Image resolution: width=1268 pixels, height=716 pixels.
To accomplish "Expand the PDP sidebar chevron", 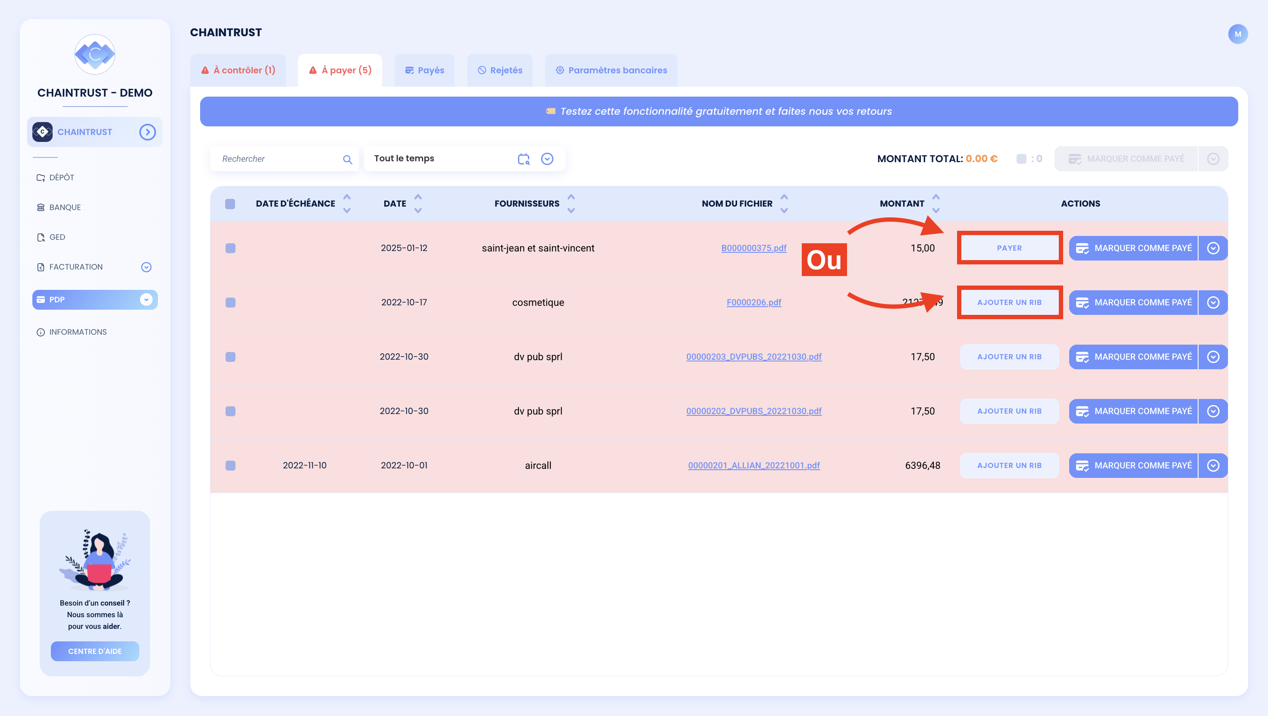I will (146, 299).
